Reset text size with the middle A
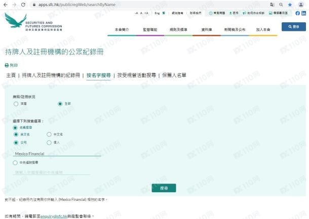This screenshot has height=219, width=309. (x=141, y=13)
